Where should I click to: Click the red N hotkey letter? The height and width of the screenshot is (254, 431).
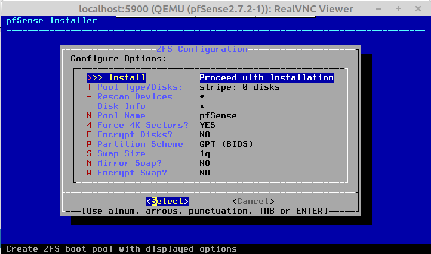[x=90, y=115]
